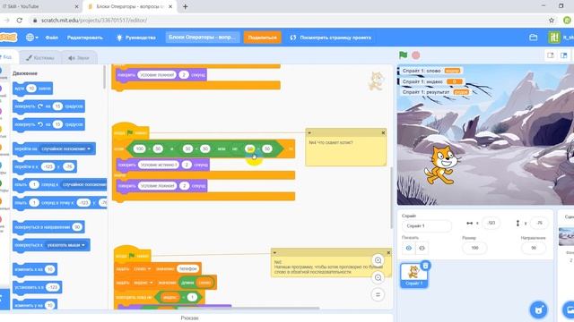This screenshot has width=574, height=322.
Task: Delete Спрайт 1 with its trash icon
Action: 425,266
